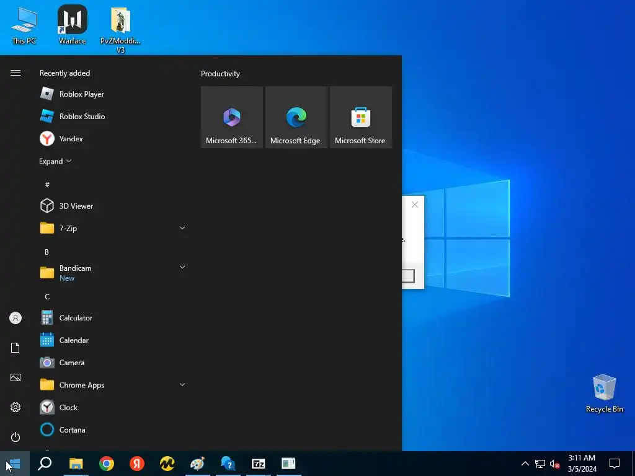The width and height of the screenshot is (635, 476).
Task: Select the Recycle Bin on desktop
Action: pos(604,394)
